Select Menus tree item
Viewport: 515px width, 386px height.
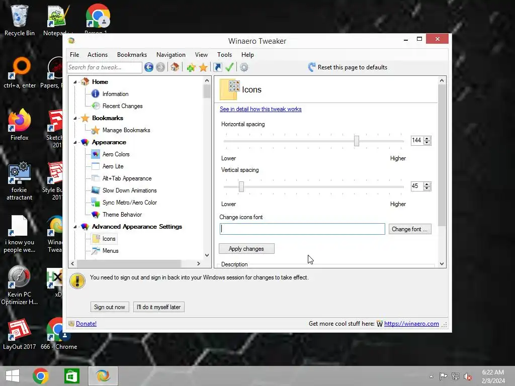pos(110,251)
